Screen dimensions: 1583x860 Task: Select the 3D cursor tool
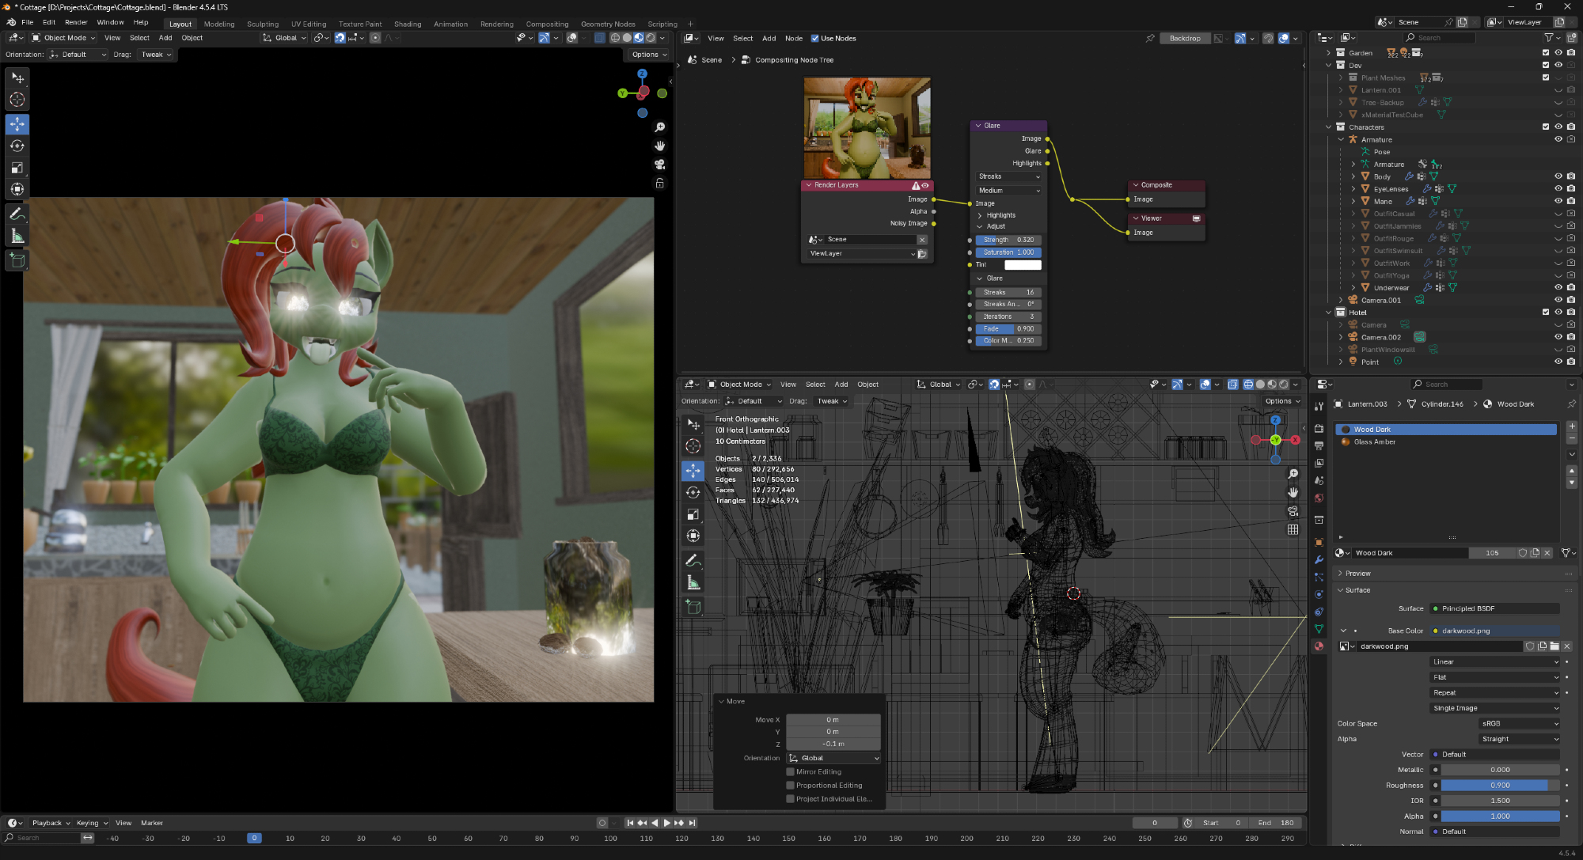coord(17,100)
